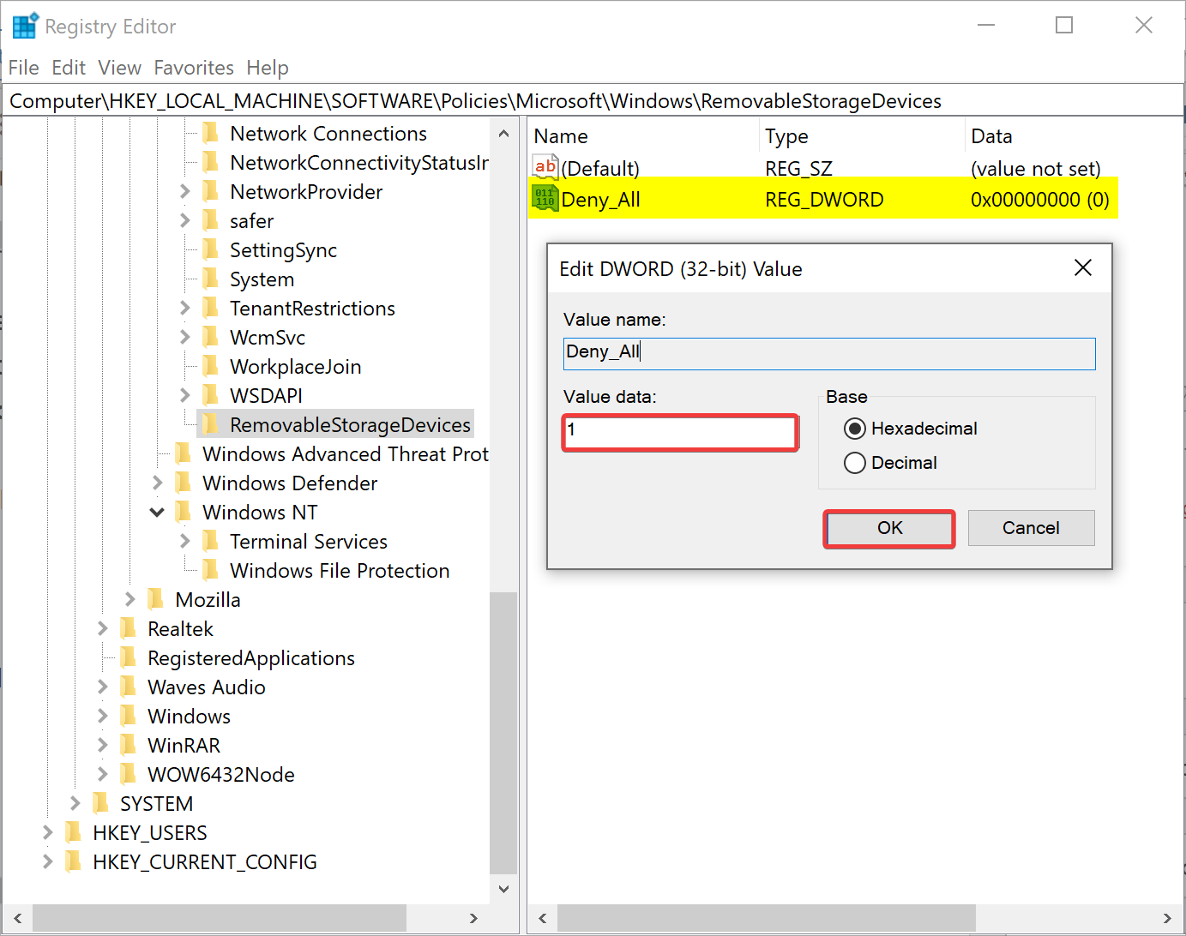Open the Edit menu
Image resolution: width=1186 pixels, height=936 pixels.
pyautogui.click(x=69, y=68)
